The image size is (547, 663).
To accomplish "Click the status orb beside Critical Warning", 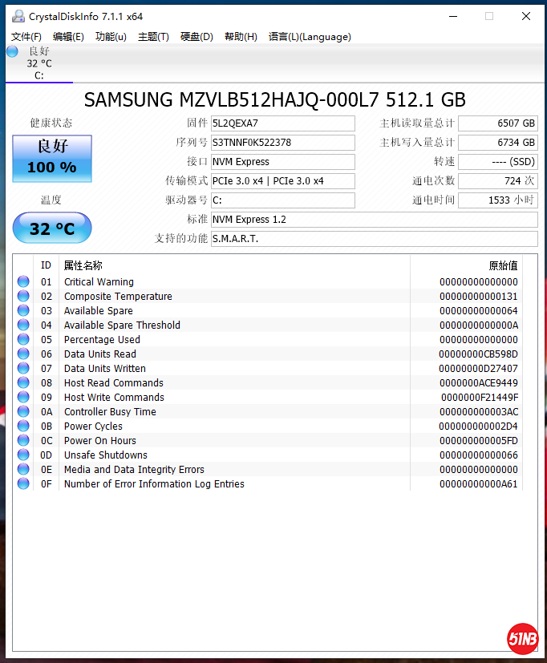I will (23, 281).
